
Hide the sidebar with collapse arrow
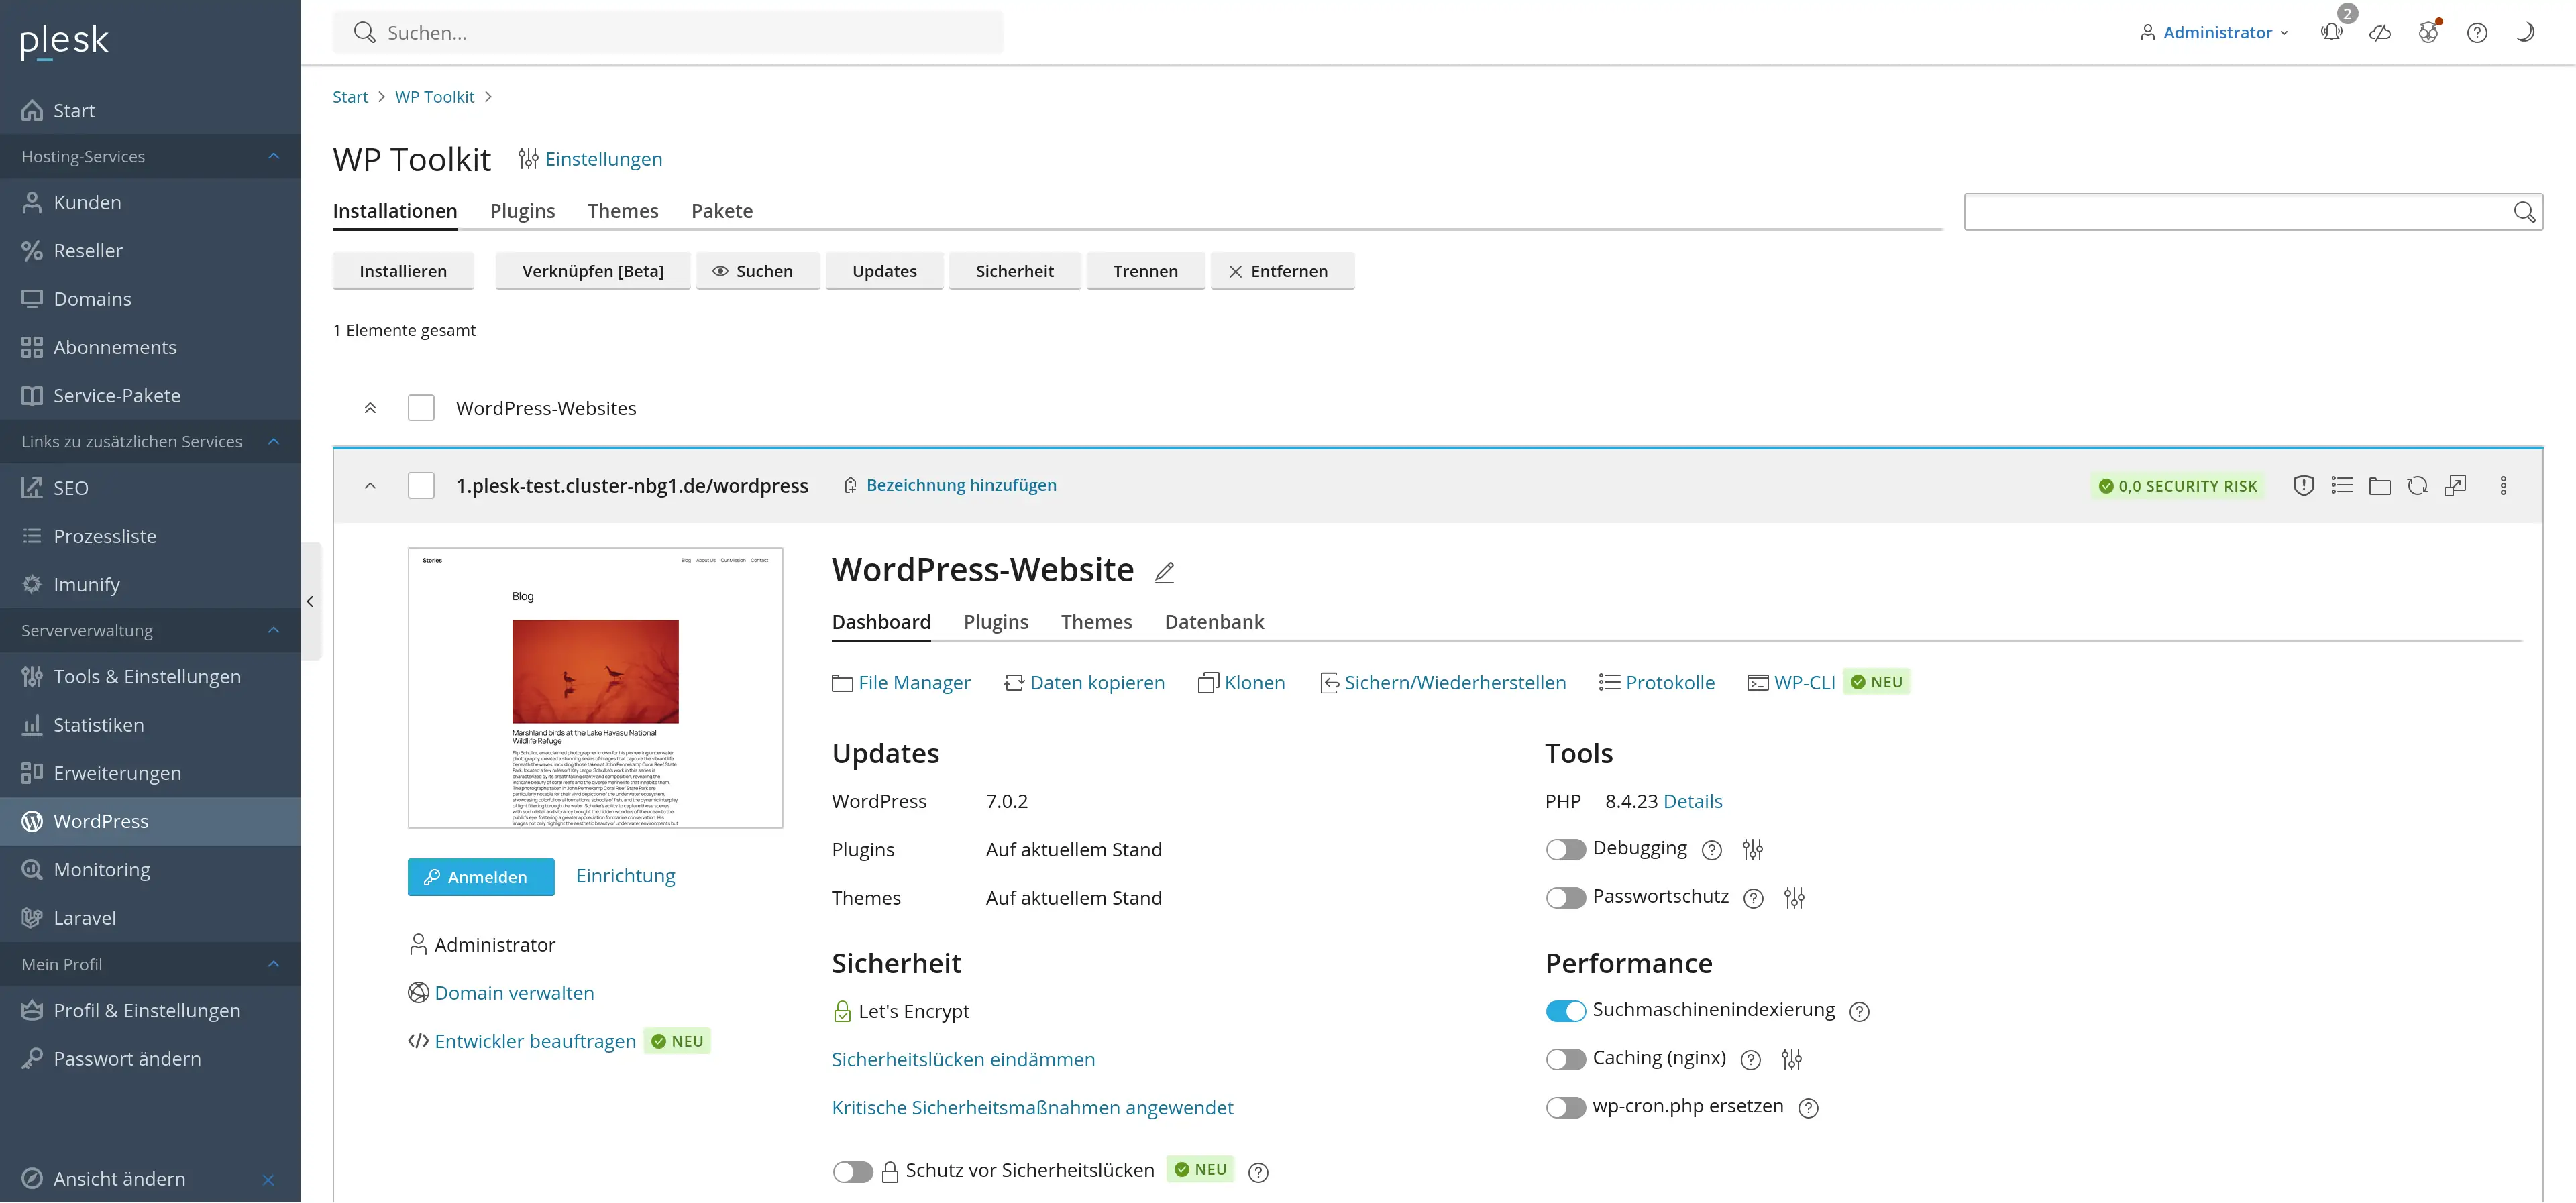coord(310,601)
